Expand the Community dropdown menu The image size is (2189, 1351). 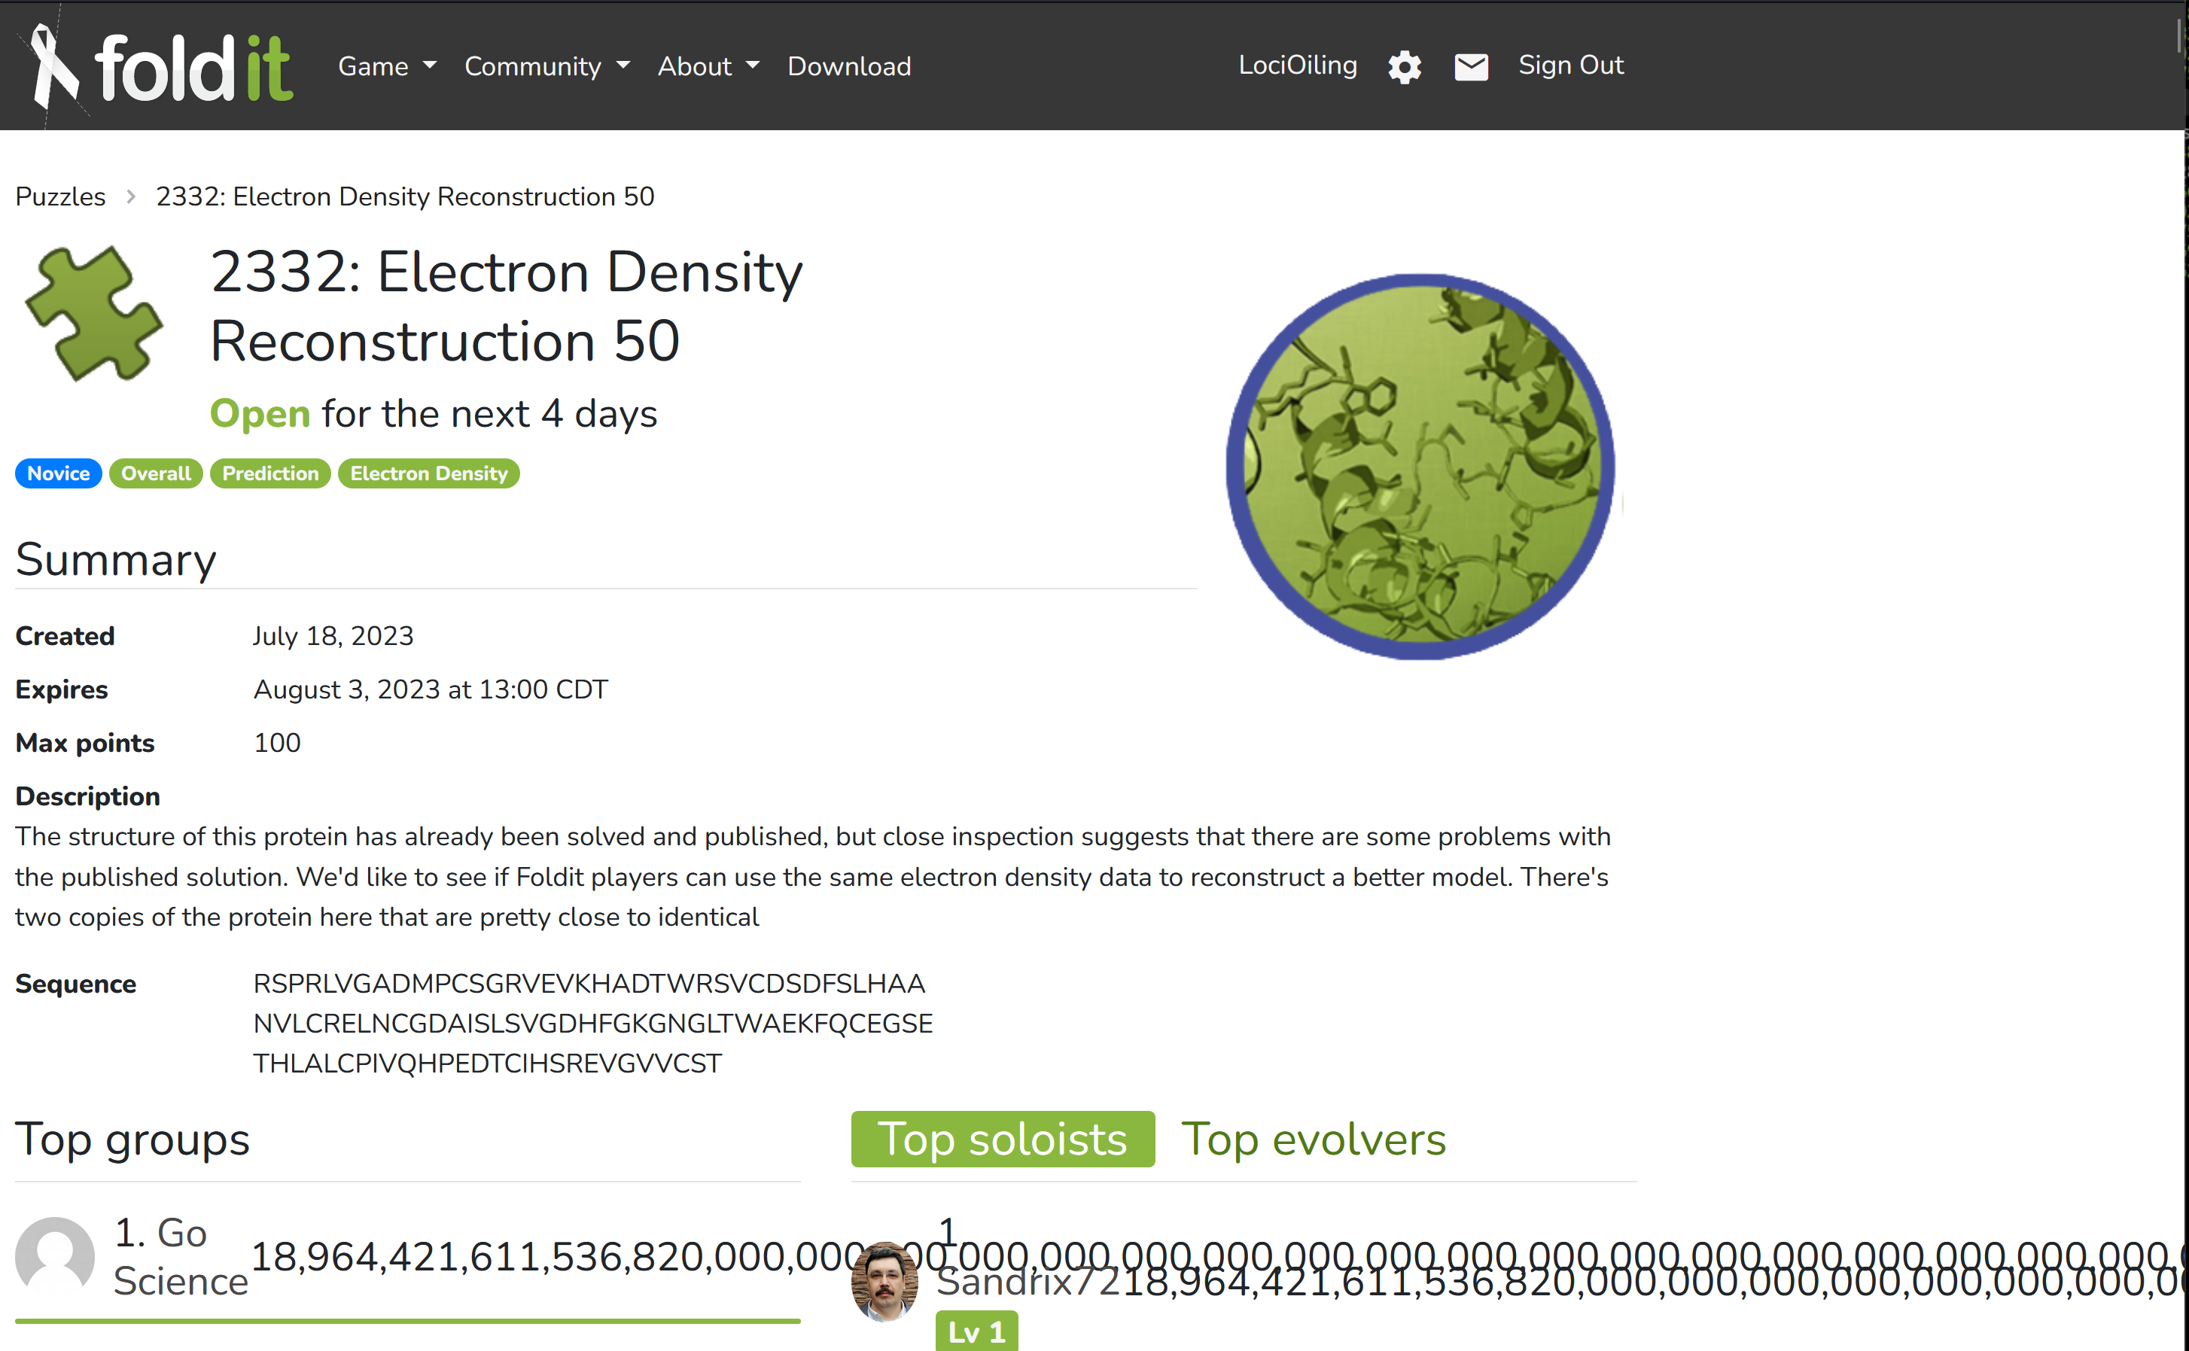coord(546,66)
